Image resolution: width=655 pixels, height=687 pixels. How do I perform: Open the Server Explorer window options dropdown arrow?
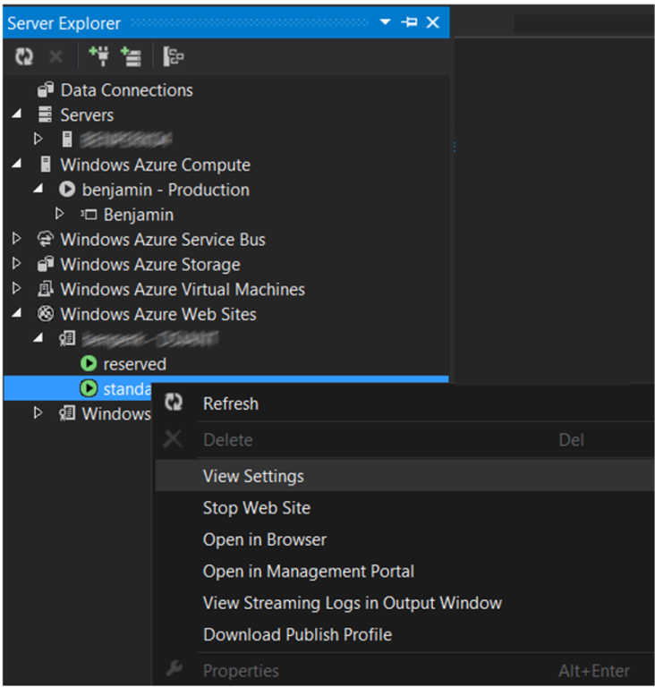[x=385, y=21]
